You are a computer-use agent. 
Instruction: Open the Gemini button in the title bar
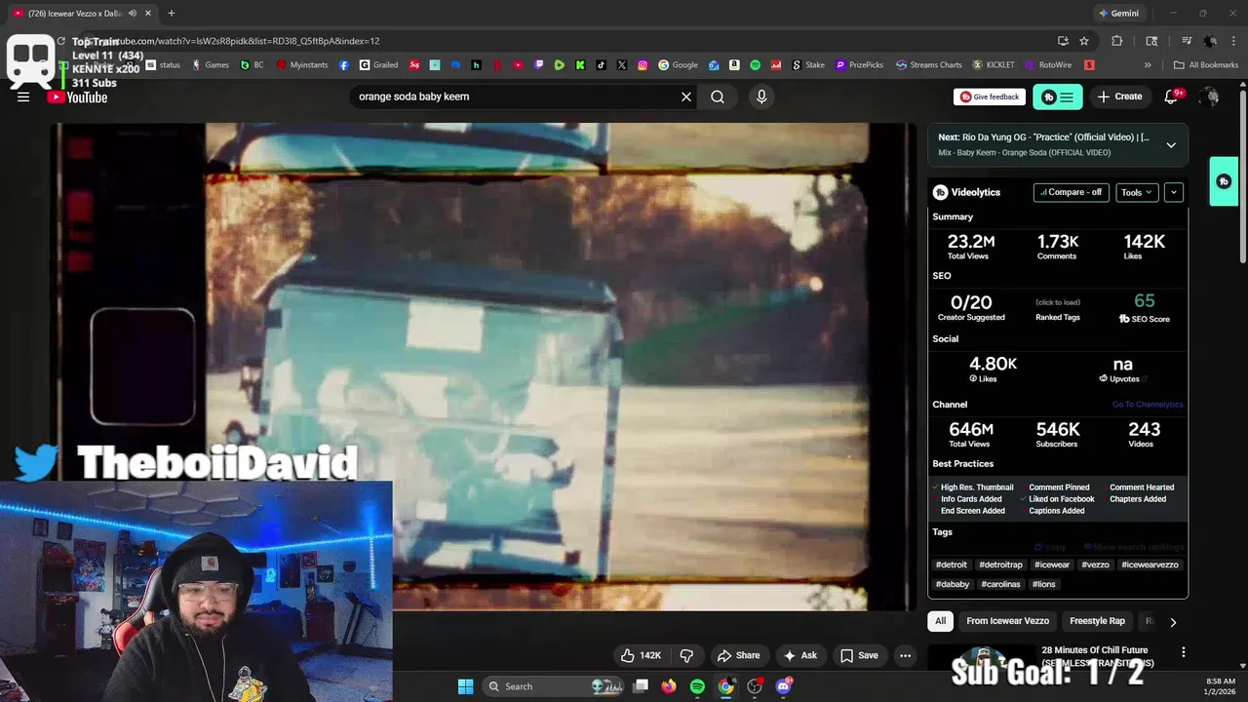[x=1117, y=13]
